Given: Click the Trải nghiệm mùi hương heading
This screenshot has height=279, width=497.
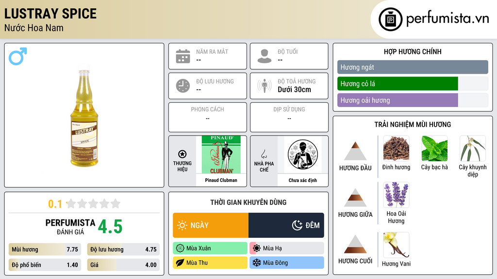Looking at the screenshot, I should (x=413, y=124).
